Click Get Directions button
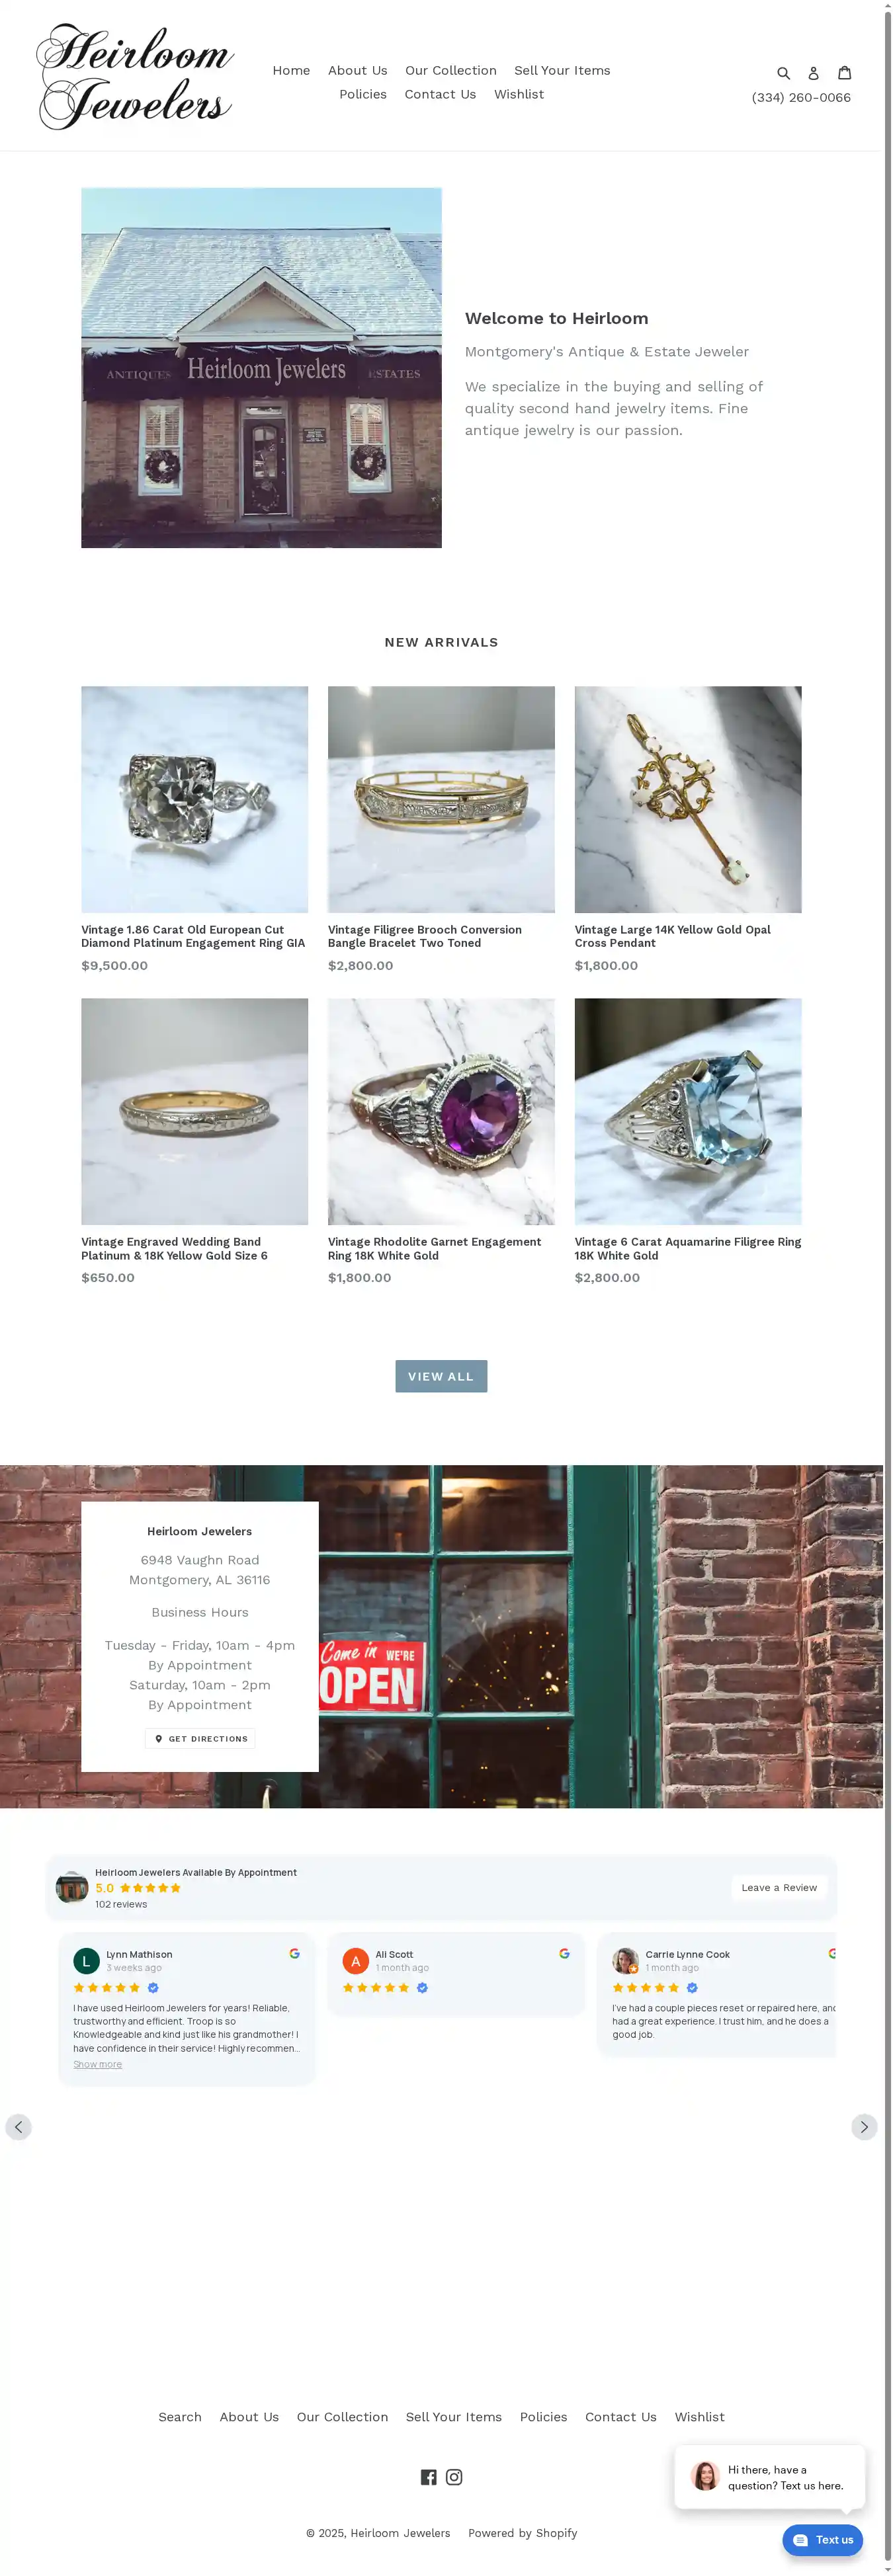This screenshot has width=893, height=2576. 200,1738
